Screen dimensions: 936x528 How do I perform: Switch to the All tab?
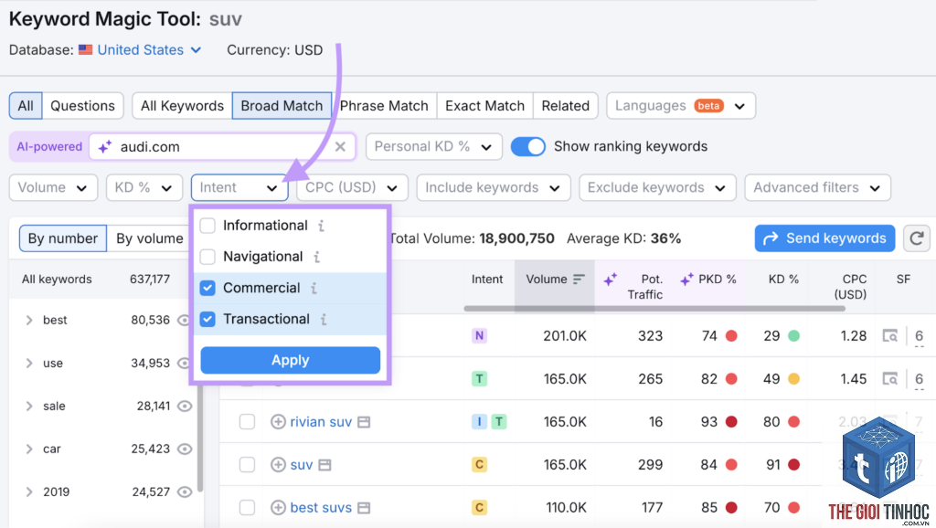click(26, 106)
